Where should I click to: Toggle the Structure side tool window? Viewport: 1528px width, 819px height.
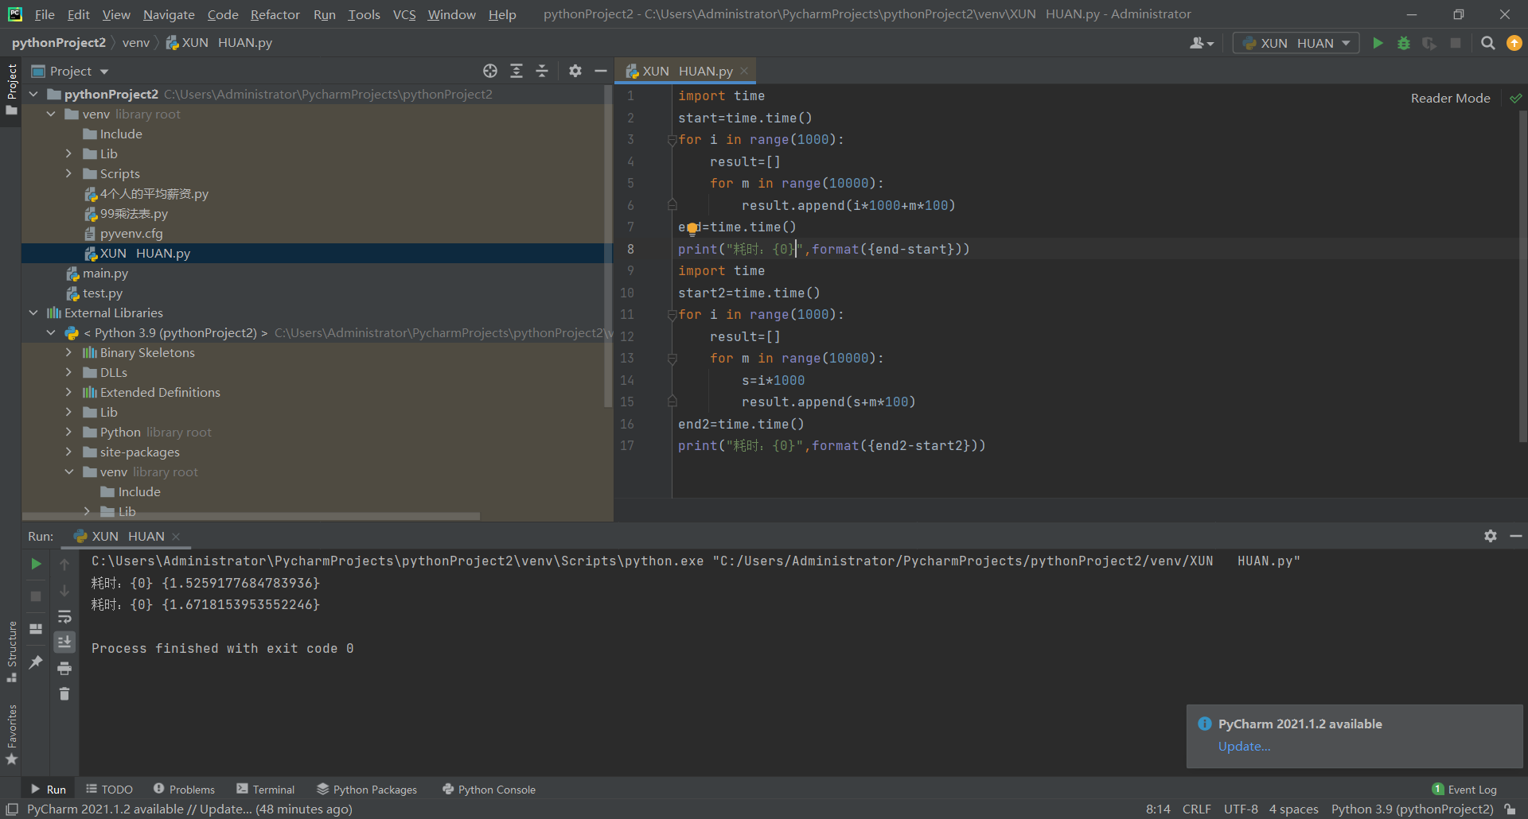(x=11, y=652)
